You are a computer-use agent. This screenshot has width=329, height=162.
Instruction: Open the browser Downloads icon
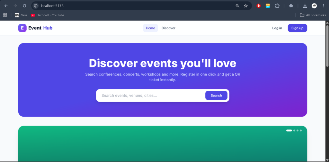point(305,6)
